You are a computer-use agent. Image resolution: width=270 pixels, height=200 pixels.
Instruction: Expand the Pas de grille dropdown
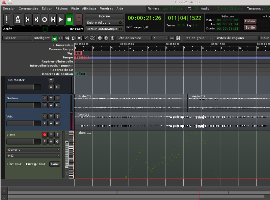(197, 38)
